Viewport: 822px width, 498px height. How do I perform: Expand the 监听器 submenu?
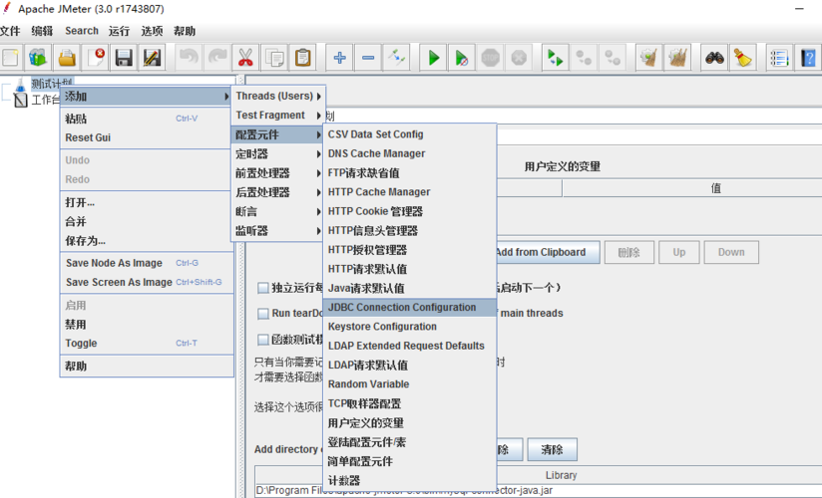[x=278, y=230]
